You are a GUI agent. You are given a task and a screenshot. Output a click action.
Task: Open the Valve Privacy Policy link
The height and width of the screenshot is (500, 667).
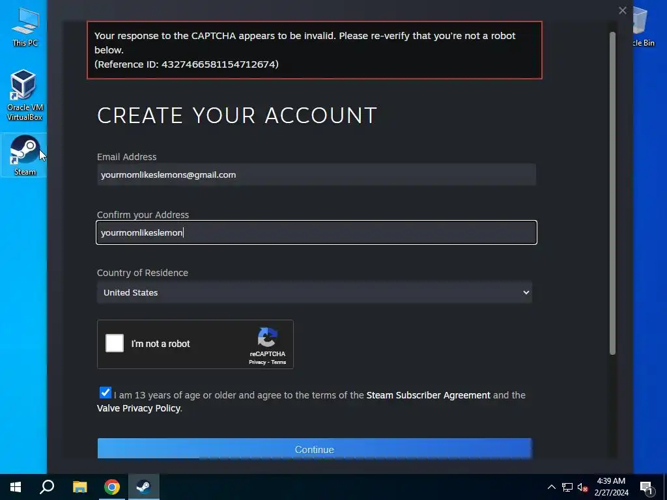point(138,408)
